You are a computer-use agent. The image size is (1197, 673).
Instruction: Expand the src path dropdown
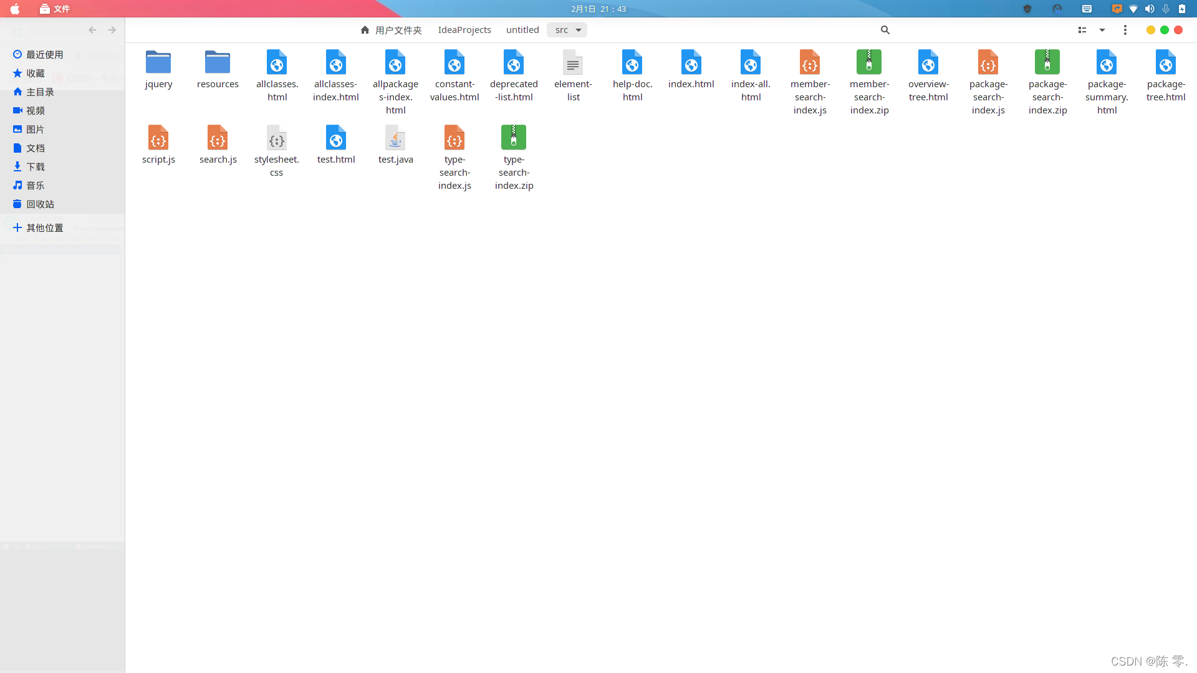[579, 30]
